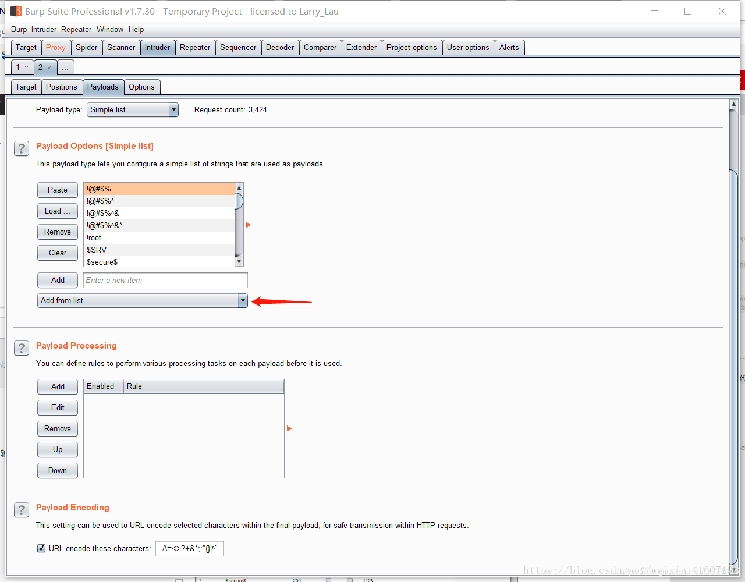Click the Enter a new item field
This screenshot has height=582, width=745.
click(x=165, y=280)
